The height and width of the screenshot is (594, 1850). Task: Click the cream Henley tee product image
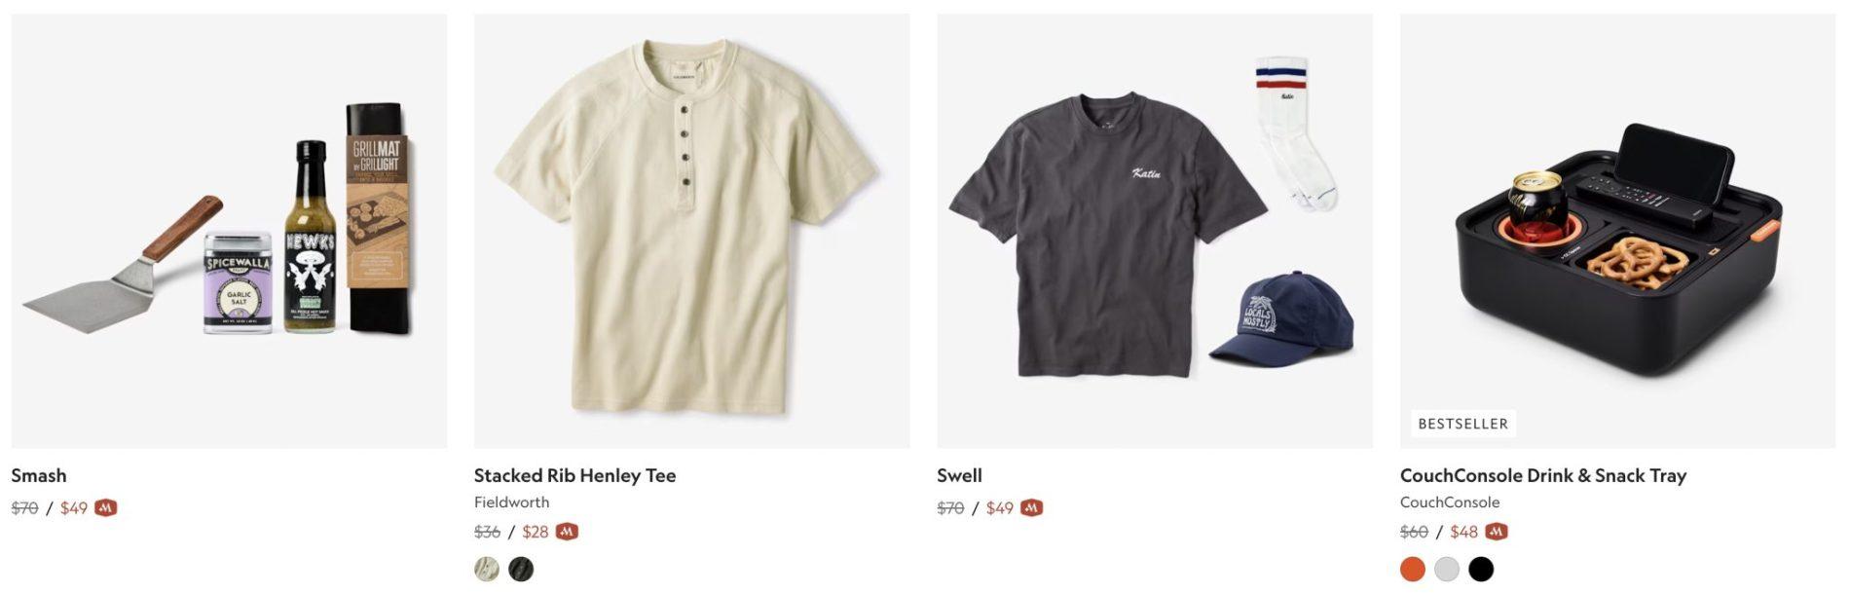pos(692,231)
